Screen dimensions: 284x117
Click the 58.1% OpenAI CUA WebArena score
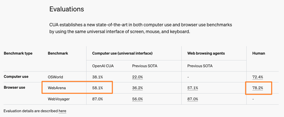click(98, 88)
